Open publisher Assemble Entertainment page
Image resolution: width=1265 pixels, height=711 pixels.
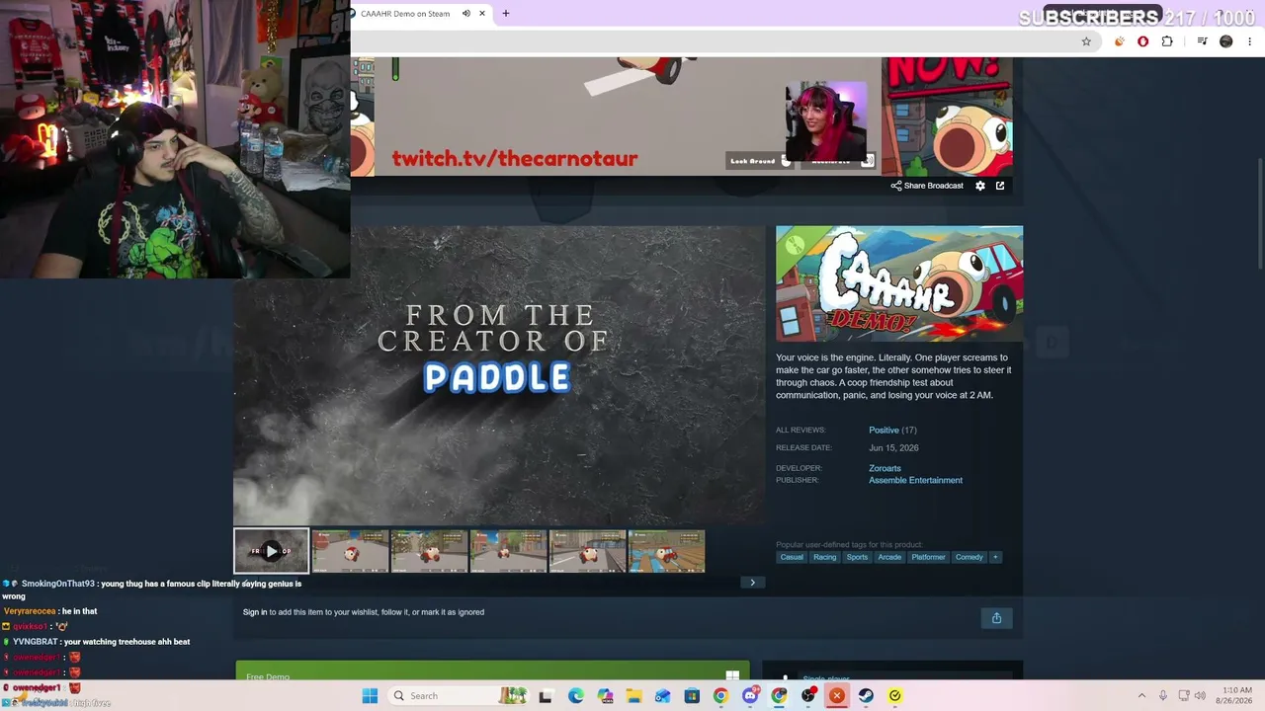click(x=915, y=480)
